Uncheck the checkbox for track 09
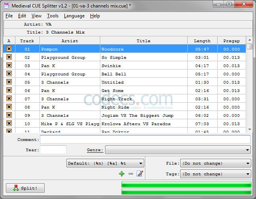The image size is (256, 199). click(9, 115)
